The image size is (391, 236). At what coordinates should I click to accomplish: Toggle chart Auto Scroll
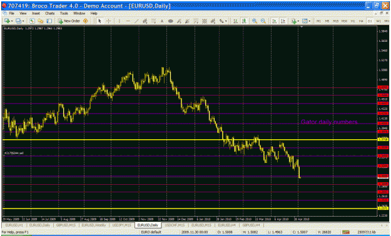click(x=274, y=21)
